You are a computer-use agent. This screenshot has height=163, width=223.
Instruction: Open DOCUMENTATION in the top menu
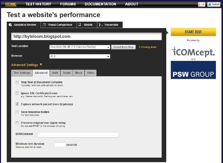point(100,4)
